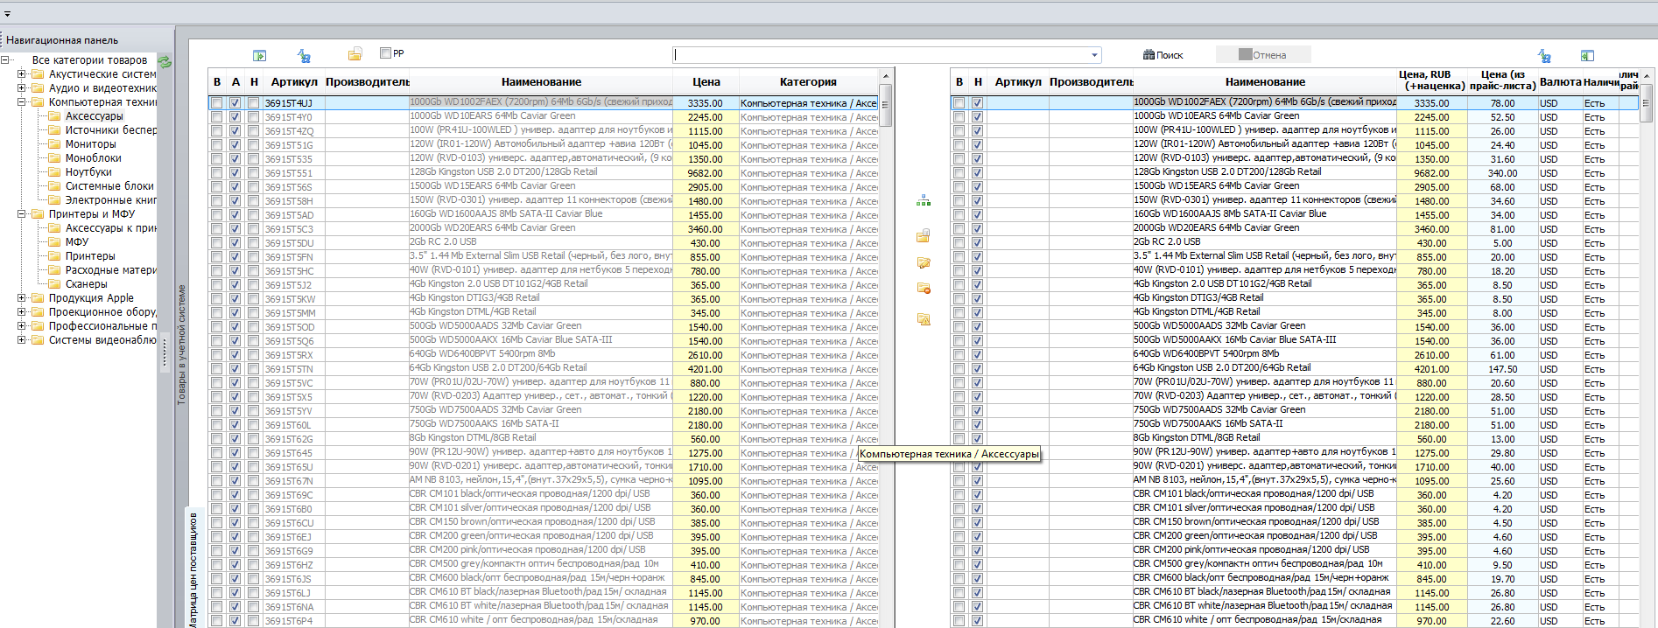The width and height of the screenshot is (1658, 628).
Task: Click the sort A-Z icon above the right table
Action: 1544,56
